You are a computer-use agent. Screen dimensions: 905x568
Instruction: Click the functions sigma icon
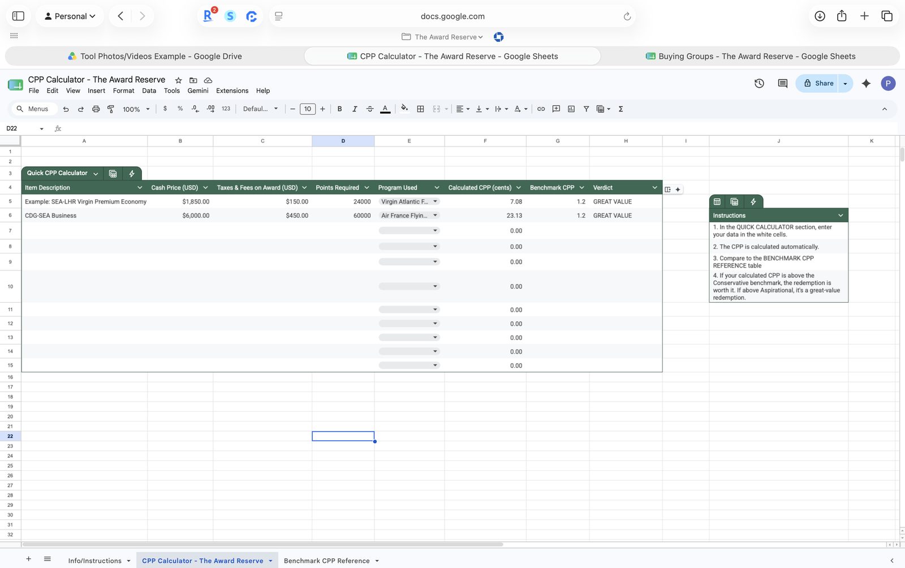(621, 109)
